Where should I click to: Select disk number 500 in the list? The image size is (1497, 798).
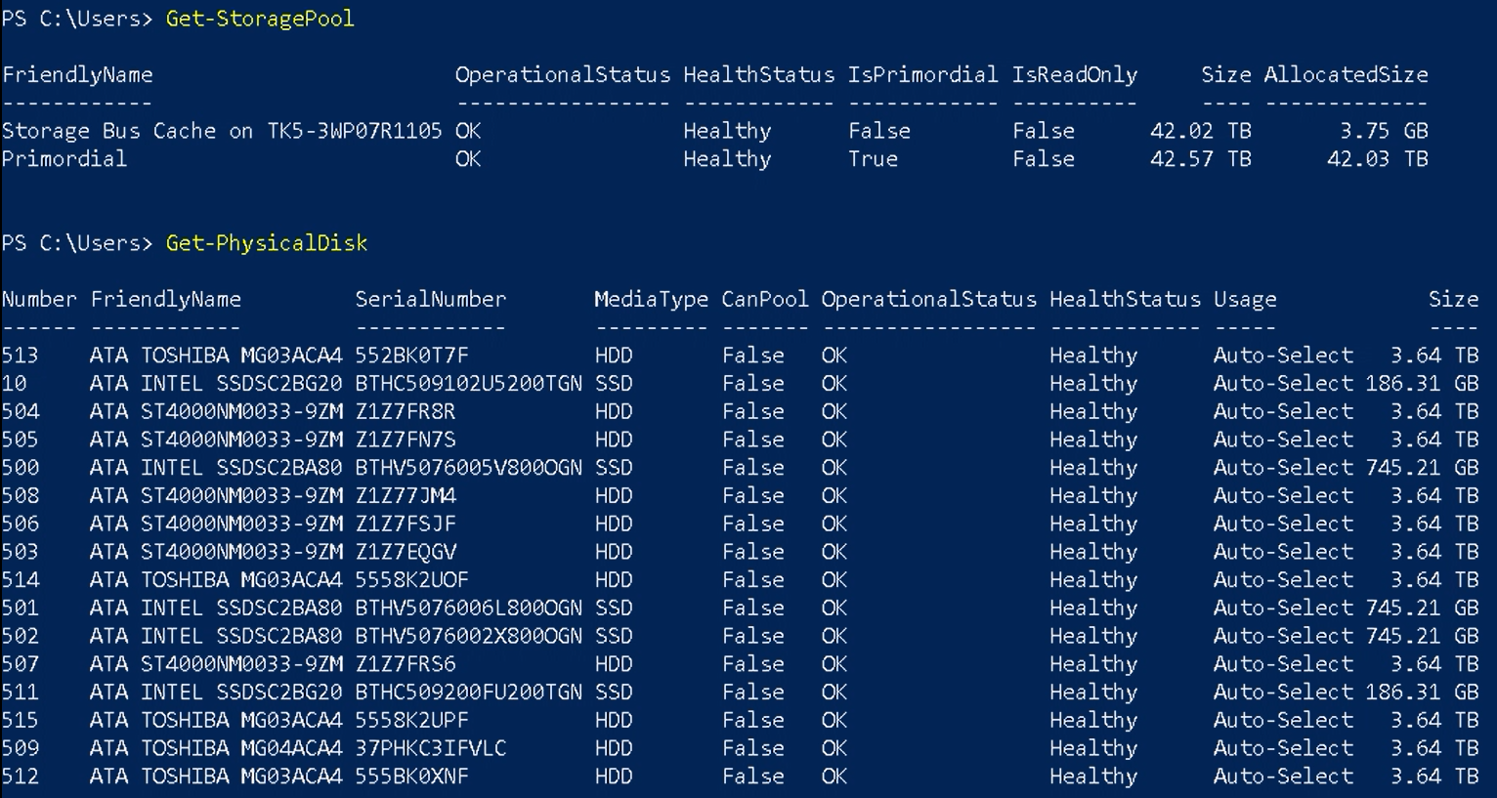pos(20,468)
